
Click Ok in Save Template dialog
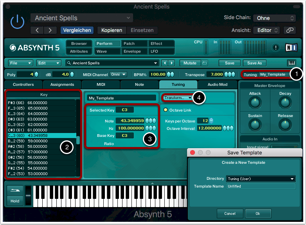click(258, 213)
